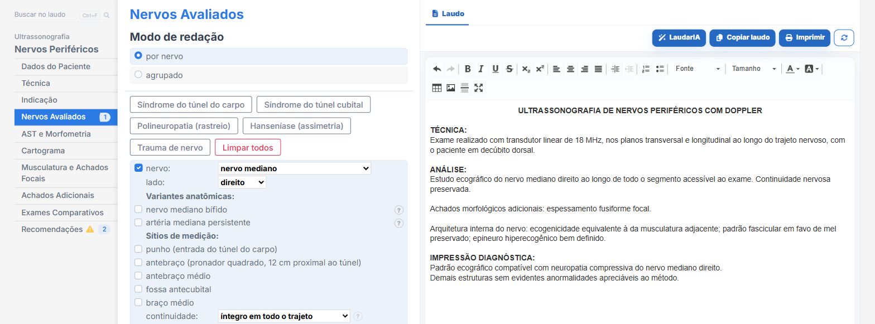
Task: Open 'AST e Morfometria' section
Action: [66, 134]
